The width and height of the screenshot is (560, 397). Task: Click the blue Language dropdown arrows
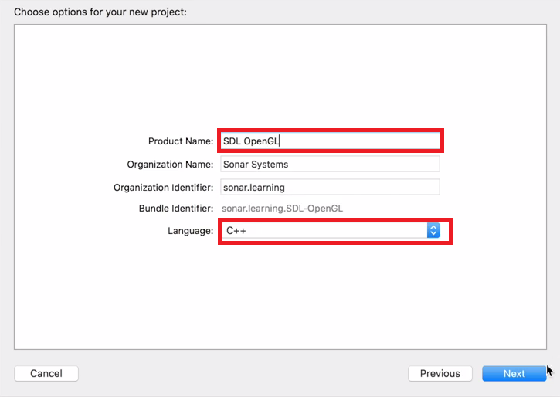(x=433, y=231)
